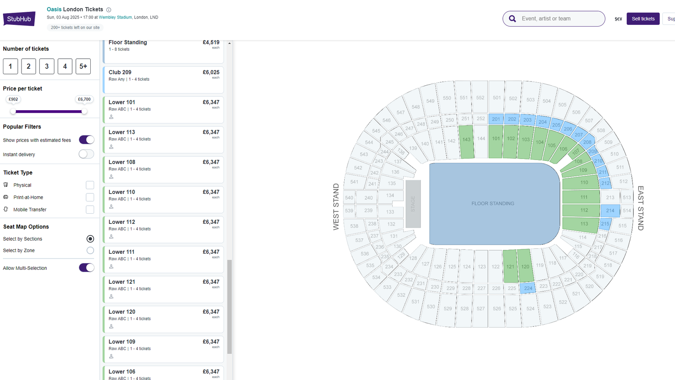The image size is (675, 380).
Task: Turn on Instant delivery toggle
Action: coord(86,154)
